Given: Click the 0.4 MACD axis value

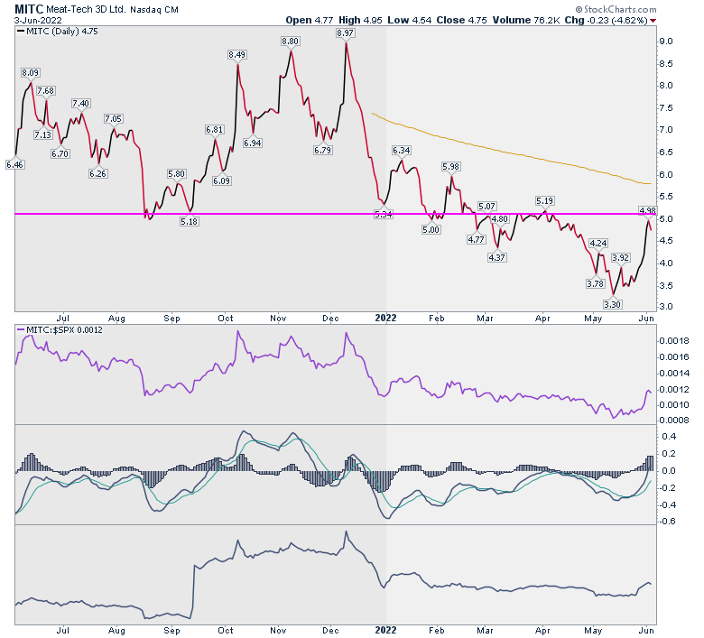Looking at the screenshot, I should click(x=669, y=437).
